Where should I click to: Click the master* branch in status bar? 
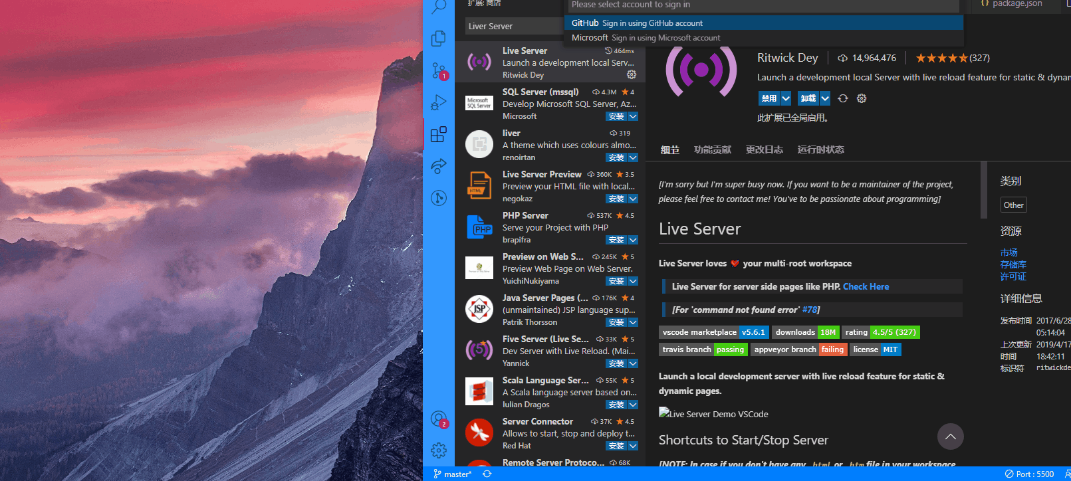coord(452,474)
